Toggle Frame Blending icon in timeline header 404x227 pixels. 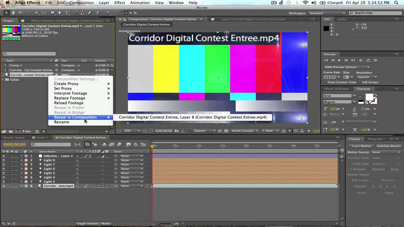click(111, 144)
